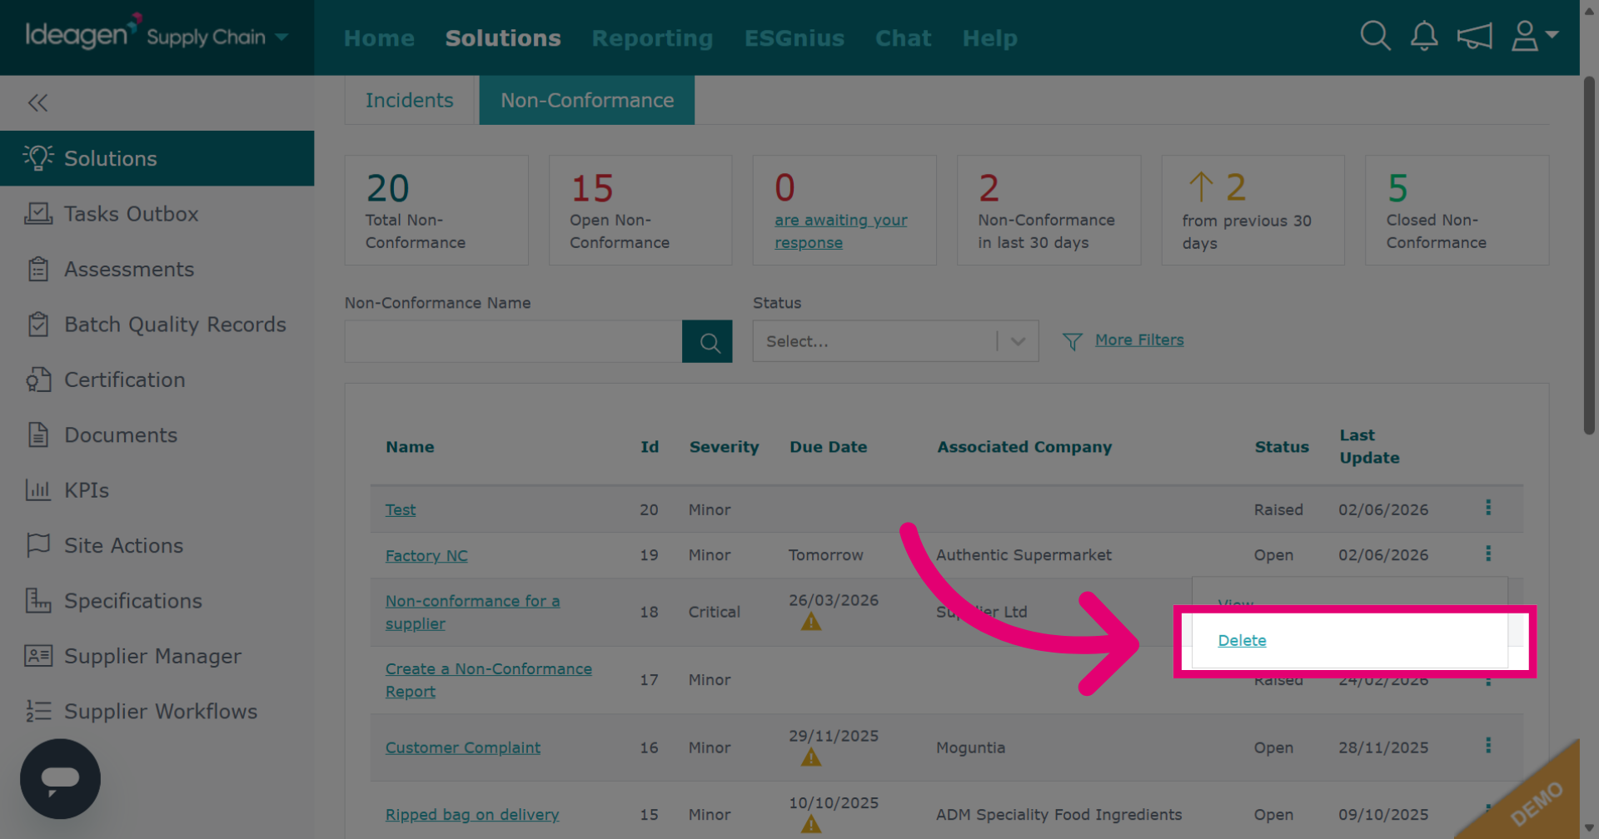
Task: Click overdue warning icon under 26/03/2026
Action: coord(811,622)
